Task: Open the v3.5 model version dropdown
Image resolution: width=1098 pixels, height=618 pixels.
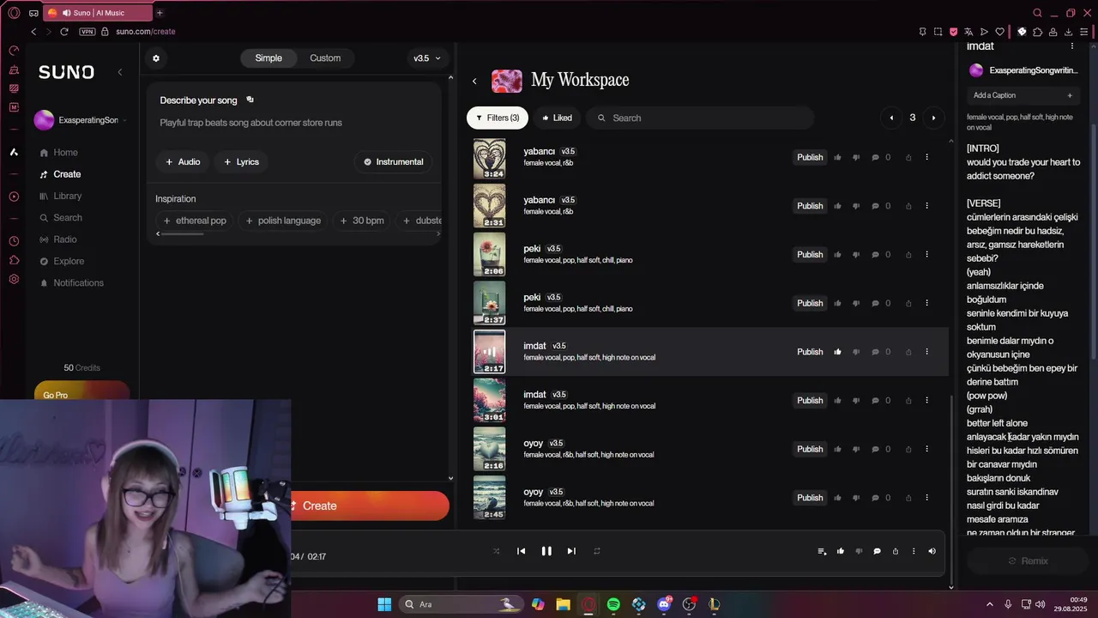Action: pos(427,58)
